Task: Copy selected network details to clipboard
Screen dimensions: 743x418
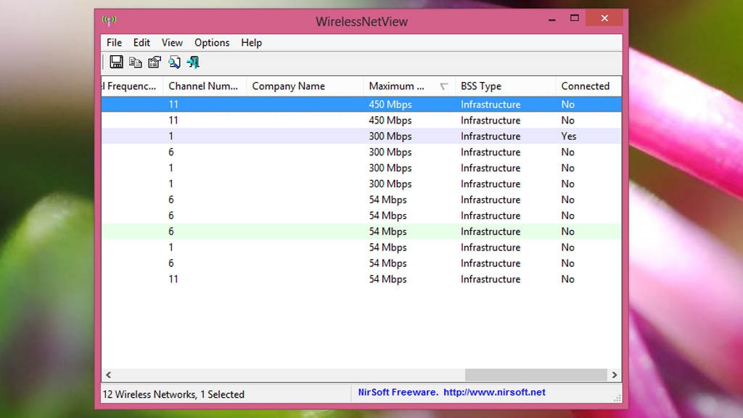Action: (135, 62)
